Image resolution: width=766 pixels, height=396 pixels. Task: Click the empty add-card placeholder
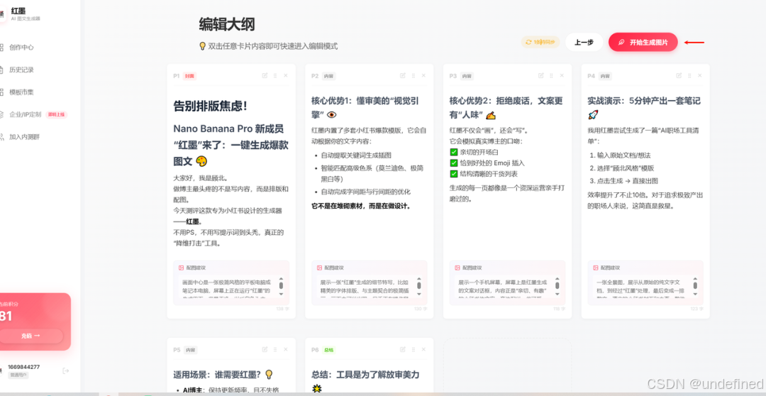click(507, 367)
